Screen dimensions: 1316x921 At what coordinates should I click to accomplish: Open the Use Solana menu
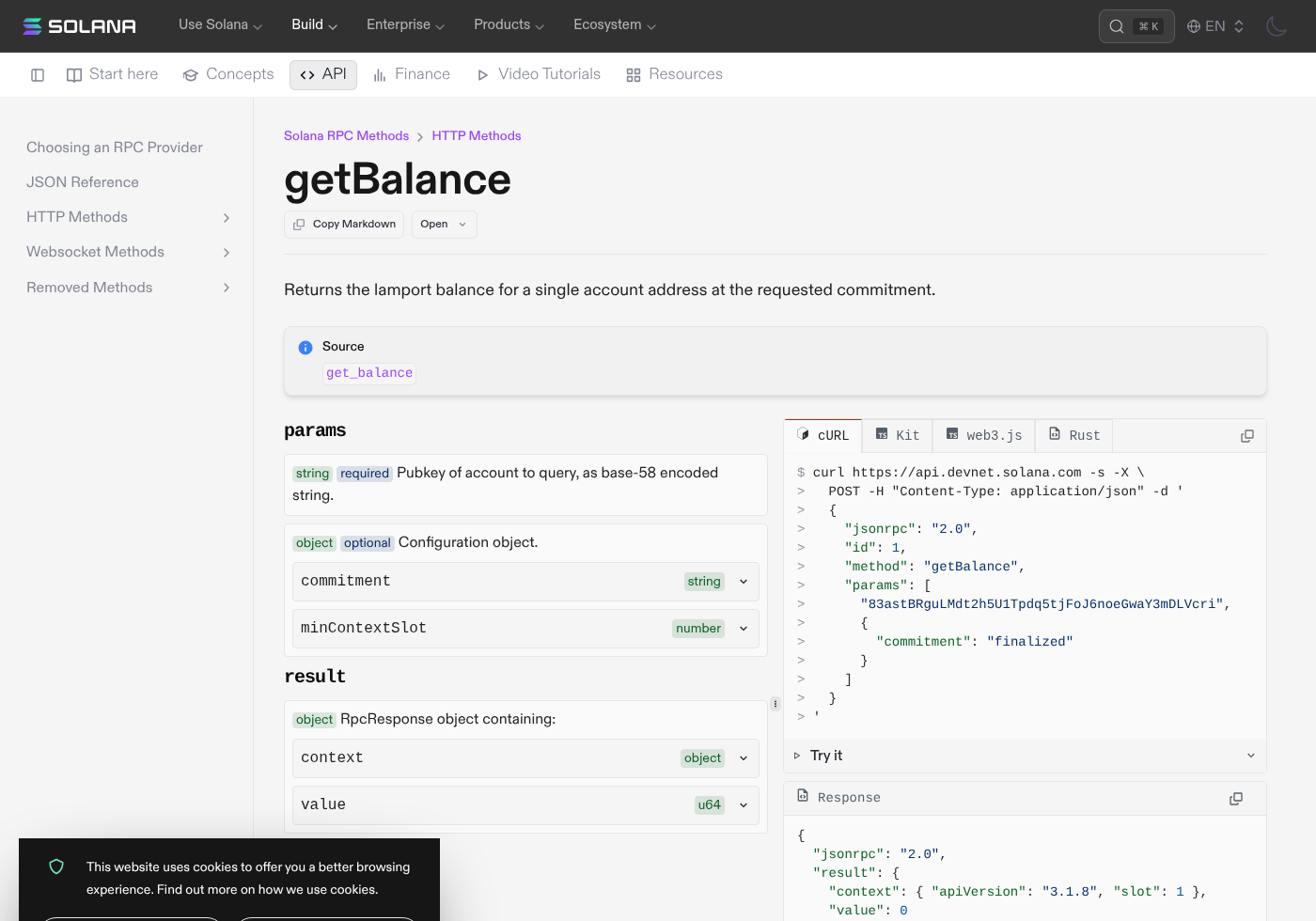(x=220, y=25)
